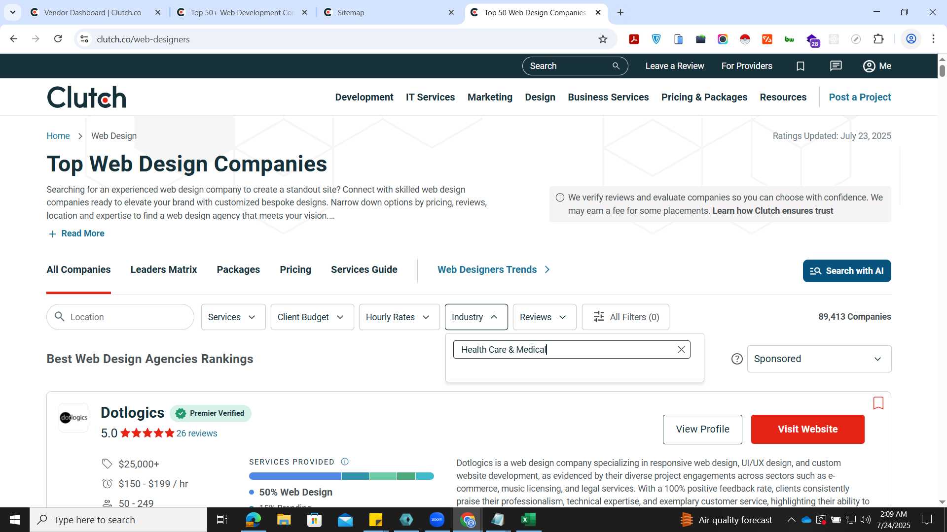Screen dimensions: 947x532
Task: Click the header Search field
Action: [575, 66]
